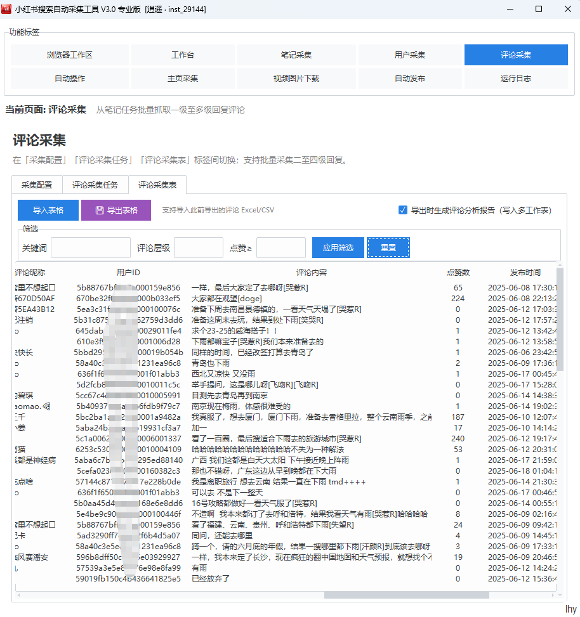This screenshot has height=617, width=580.
Task: Click like count 224
Action: [x=458, y=298]
